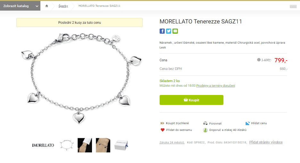Screen dimensions: 300x163
Task: Open Záruka 24 měsíců link
Action: click(x=172, y=142)
